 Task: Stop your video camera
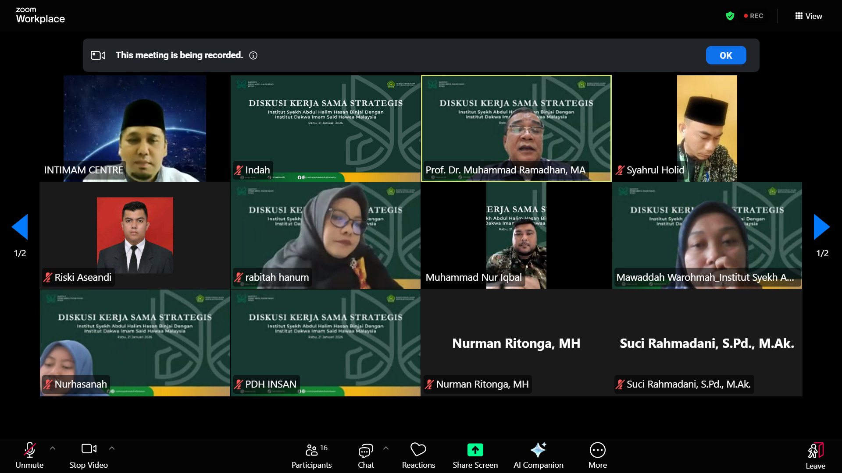pos(89,455)
